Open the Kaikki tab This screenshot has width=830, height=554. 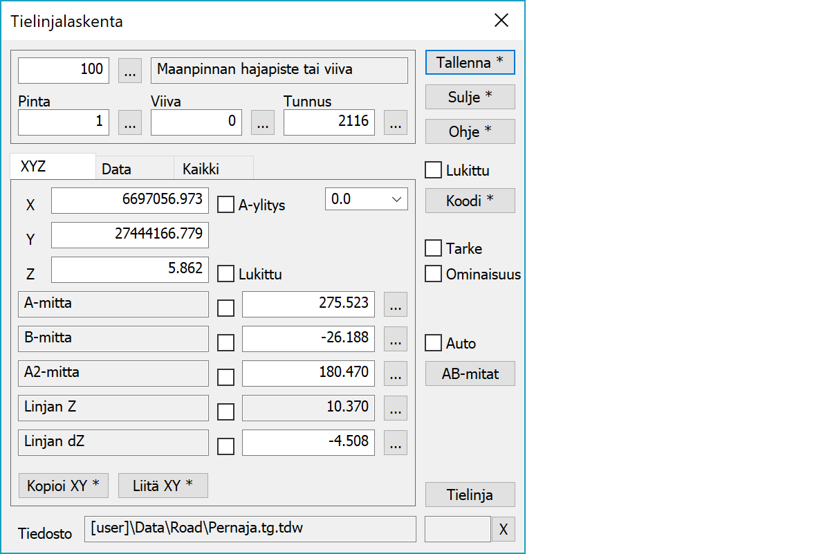(x=201, y=169)
